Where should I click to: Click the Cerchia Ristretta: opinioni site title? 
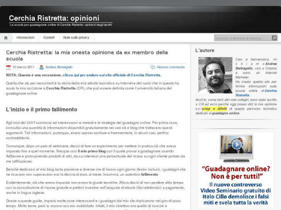(54, 18)
